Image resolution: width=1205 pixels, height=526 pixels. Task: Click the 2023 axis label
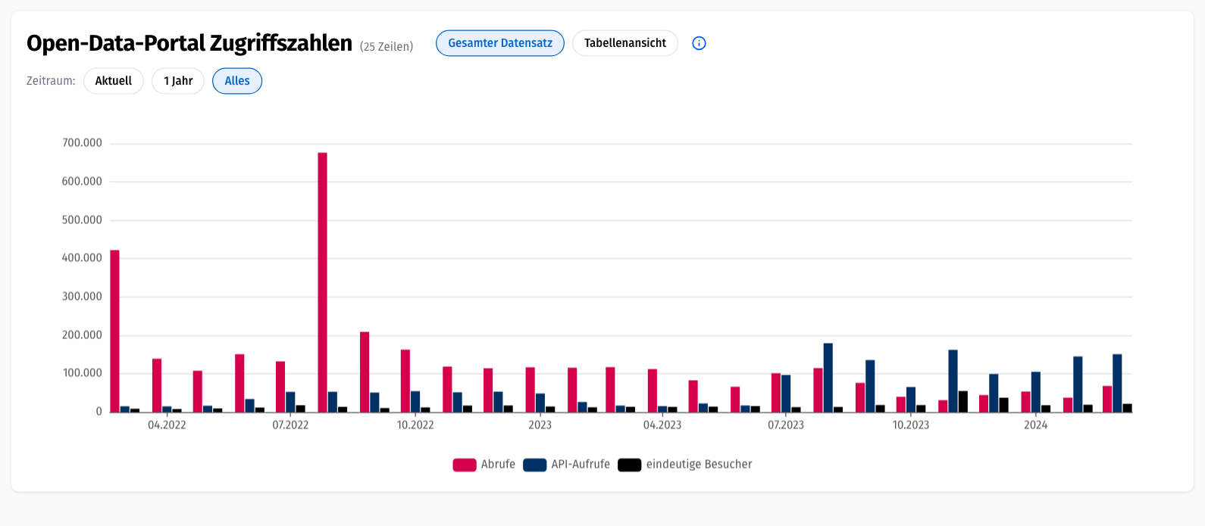pos(540,425)
